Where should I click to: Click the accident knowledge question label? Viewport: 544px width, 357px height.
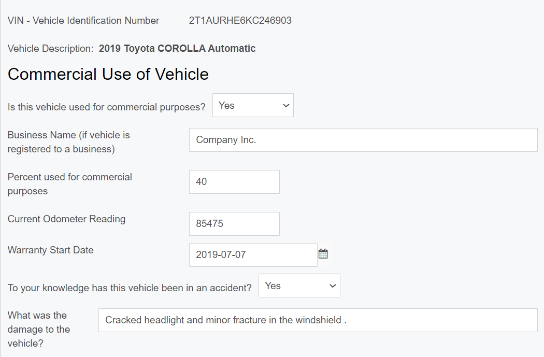pyautogui.click(x=130, y=288)
